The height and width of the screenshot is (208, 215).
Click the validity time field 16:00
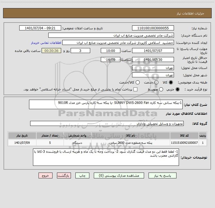pyautogui.click(x=111, y=59)
